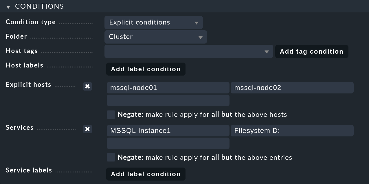Click Add label condition for Service labels
The image size is (369, 184).
click(x=146, y=174)
